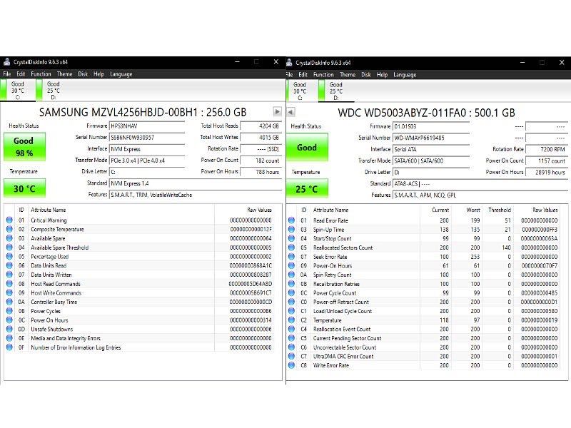Select C: disk tab in left window
The image size is (571, 428).
(17, 91)
